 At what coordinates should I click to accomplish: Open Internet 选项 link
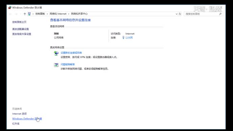pyautogui.click(x=20, y=114)
